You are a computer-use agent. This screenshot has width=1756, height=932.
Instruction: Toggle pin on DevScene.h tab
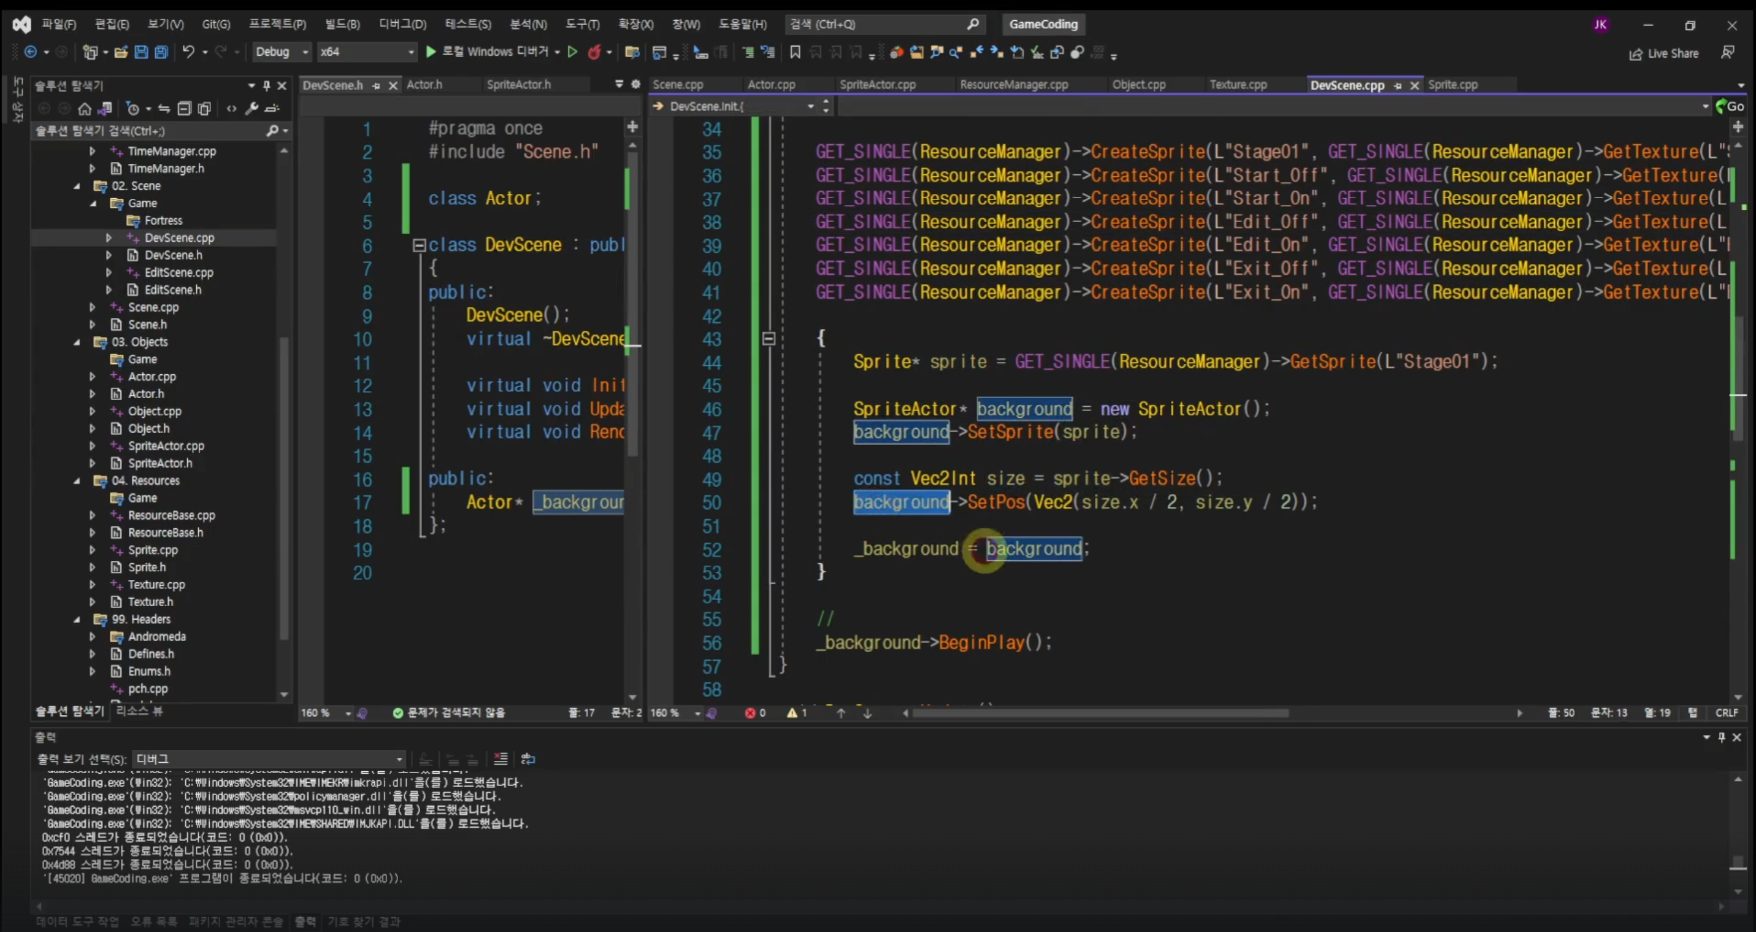coord(375,85)
